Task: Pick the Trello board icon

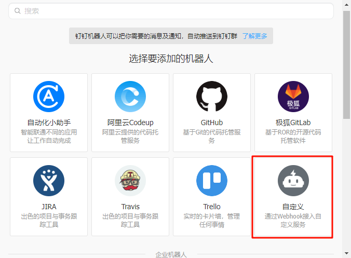Action: (212, 181)
